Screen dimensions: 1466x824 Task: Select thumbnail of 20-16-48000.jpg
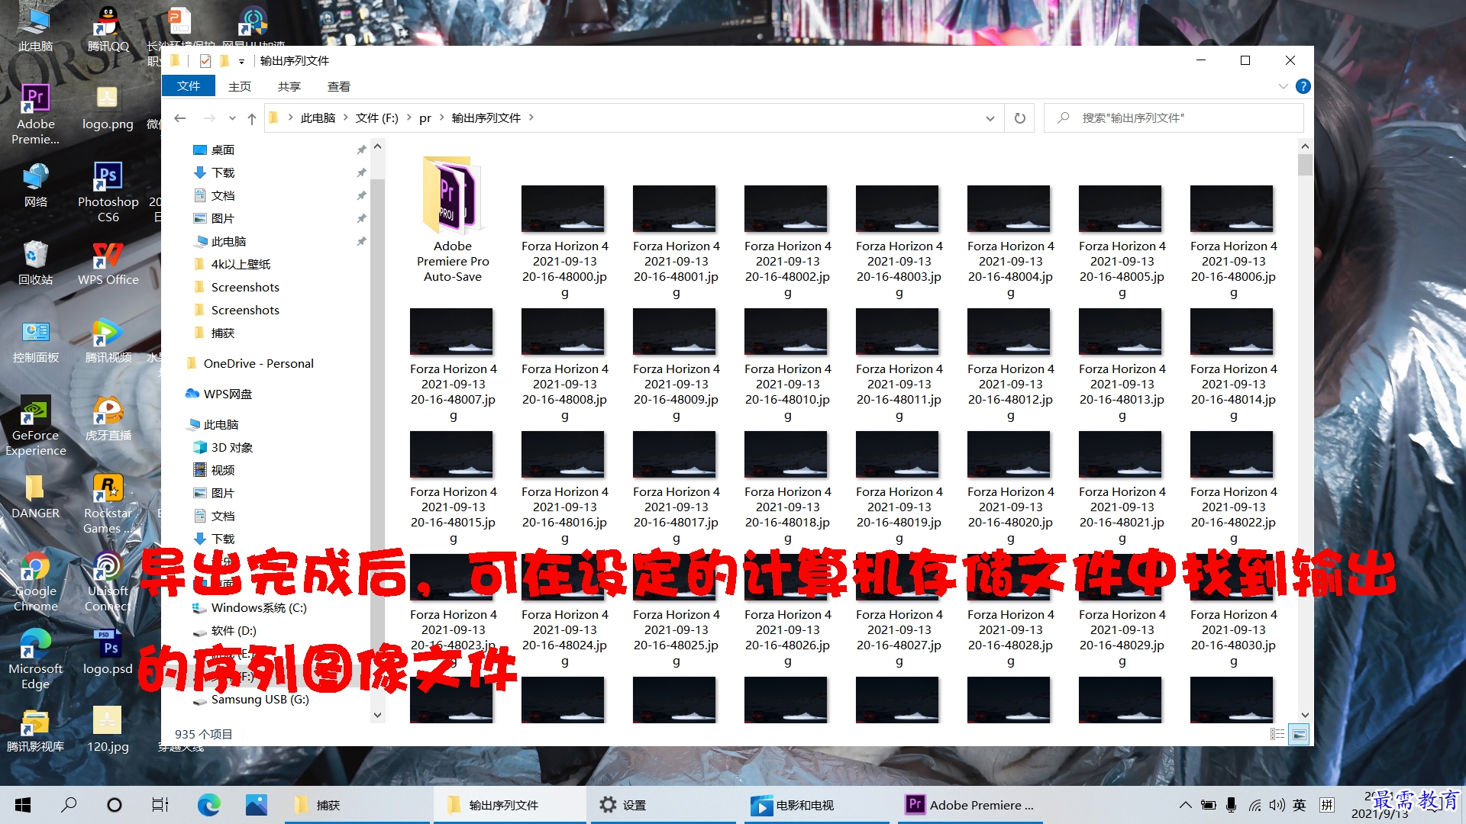click(x=563, y=208)
